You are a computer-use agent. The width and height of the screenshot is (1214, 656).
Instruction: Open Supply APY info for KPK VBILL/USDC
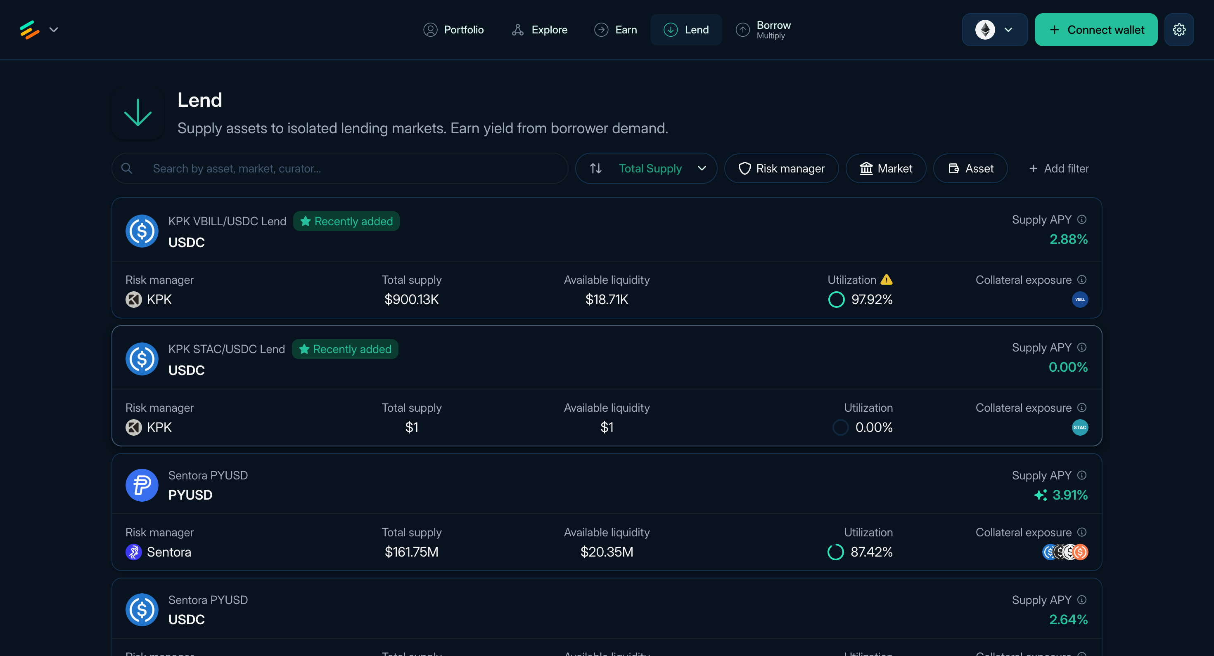click(1082, 219)
